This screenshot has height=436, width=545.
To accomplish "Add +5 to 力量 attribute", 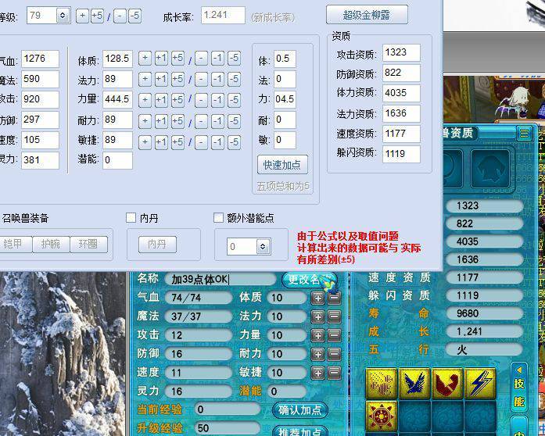I will pos(177,99).
